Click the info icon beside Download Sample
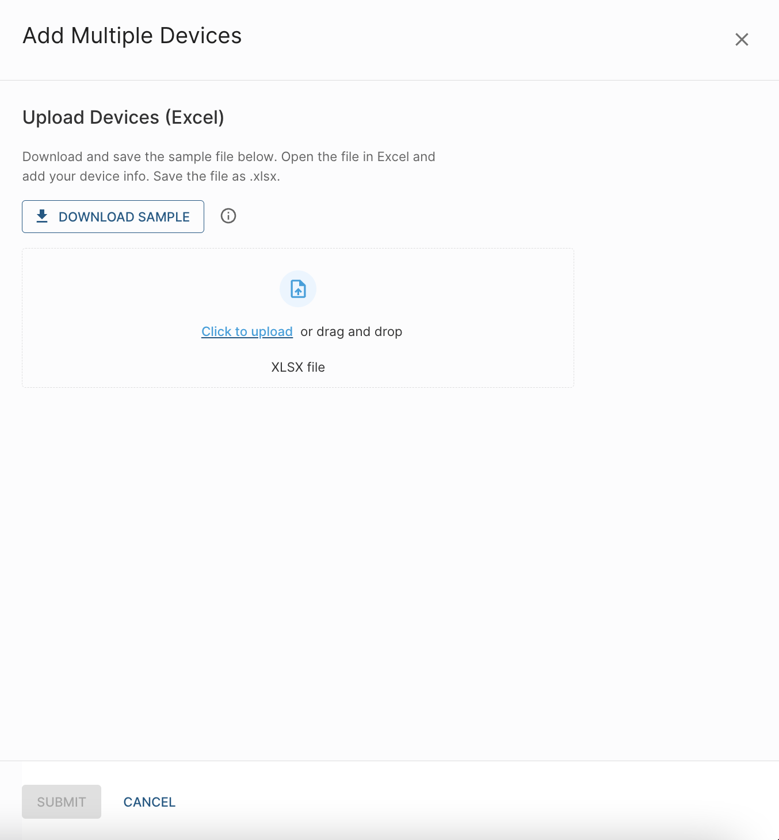The width and height of the screenshot is (779, 840). coord(228,216)
